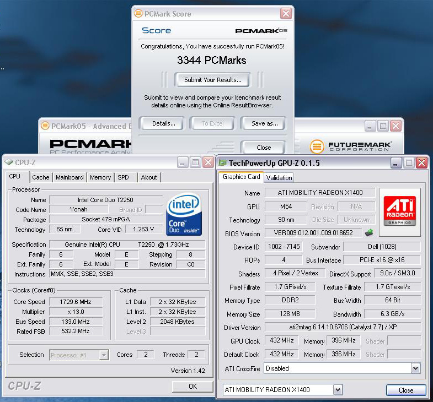Click the Package value Socket 479 mPGA
Screen dimensions: 433x402
point(106,219)
